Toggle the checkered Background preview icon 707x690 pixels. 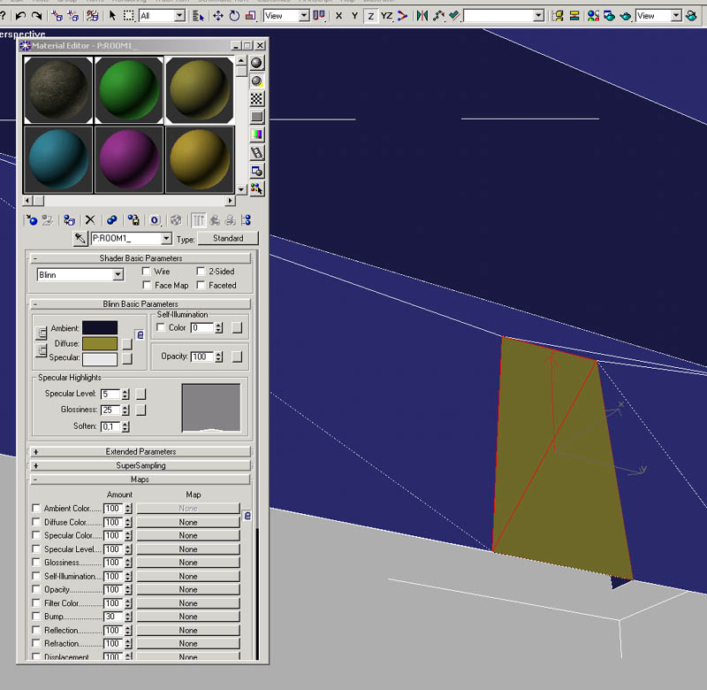click(x=256, y=98)
